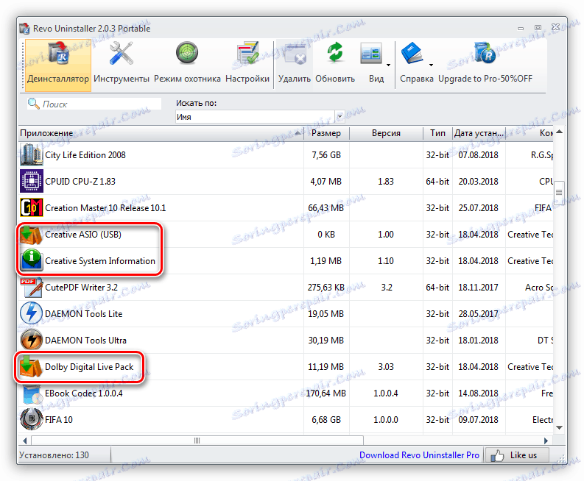
Task: Click Dolby Digital Live Pack name
Action: (89, 367)
